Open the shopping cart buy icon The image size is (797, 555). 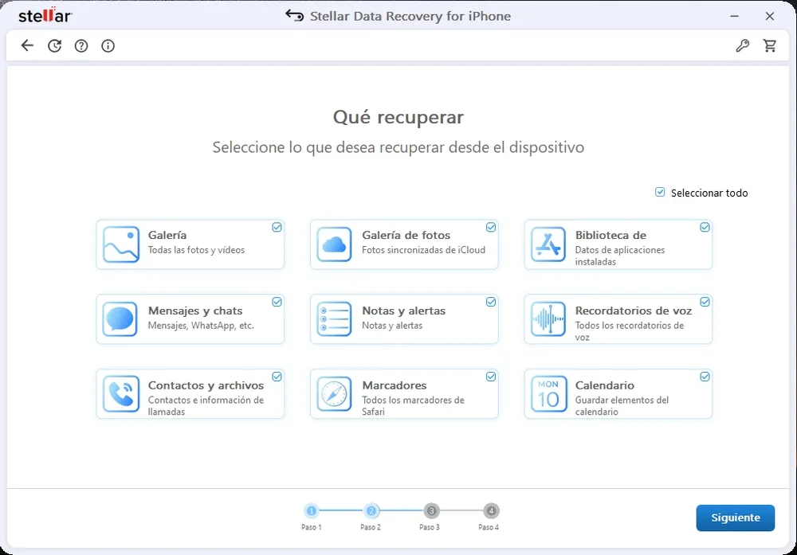(x=770, y=45)
